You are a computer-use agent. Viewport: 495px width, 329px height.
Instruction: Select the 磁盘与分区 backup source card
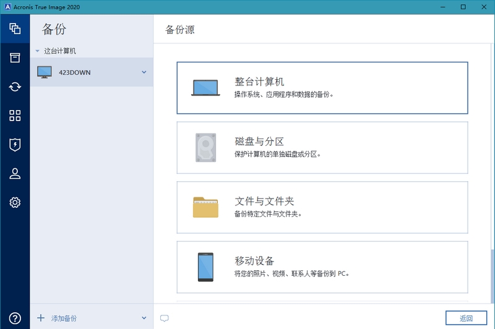pyautogui.click(x=322, y=148)
